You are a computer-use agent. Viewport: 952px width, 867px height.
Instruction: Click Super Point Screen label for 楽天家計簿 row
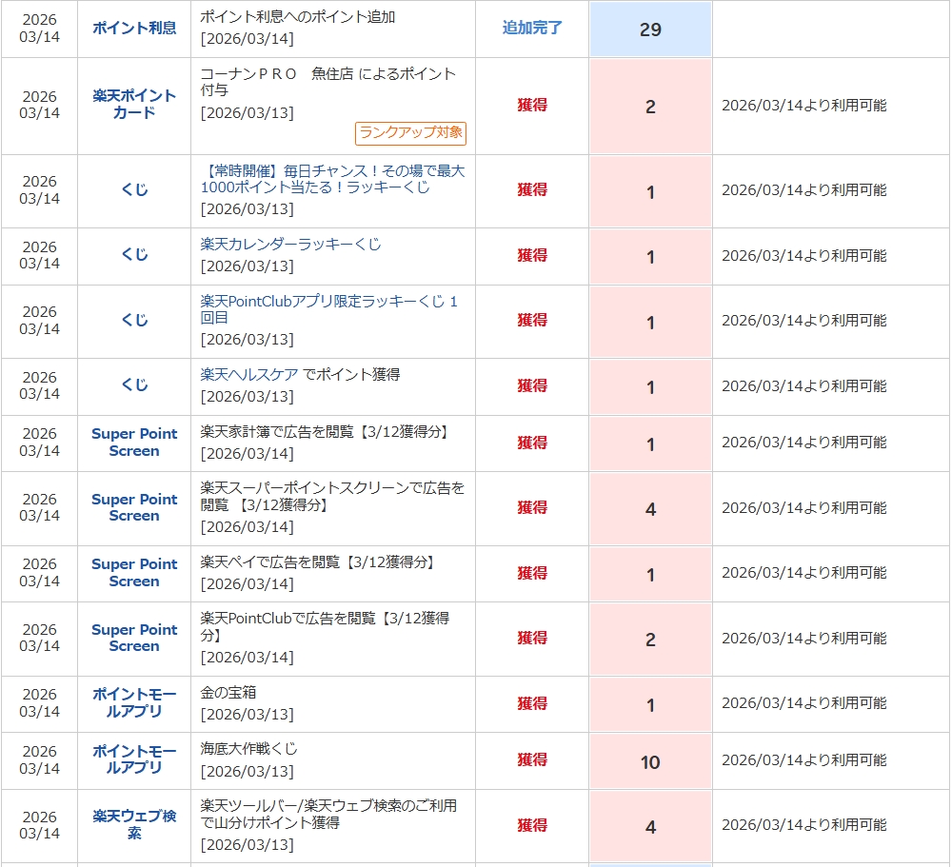tap(134, 443)
